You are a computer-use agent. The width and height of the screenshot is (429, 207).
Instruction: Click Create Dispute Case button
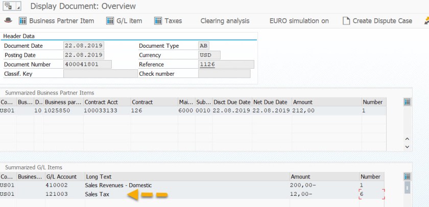point(377,21)
